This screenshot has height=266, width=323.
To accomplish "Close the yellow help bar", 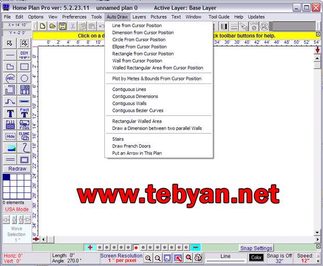I will pyautogui.click(x=318, y=34).
